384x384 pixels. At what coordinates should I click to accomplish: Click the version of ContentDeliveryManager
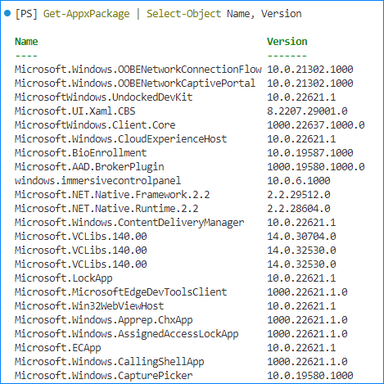click(x=301, y=223)
